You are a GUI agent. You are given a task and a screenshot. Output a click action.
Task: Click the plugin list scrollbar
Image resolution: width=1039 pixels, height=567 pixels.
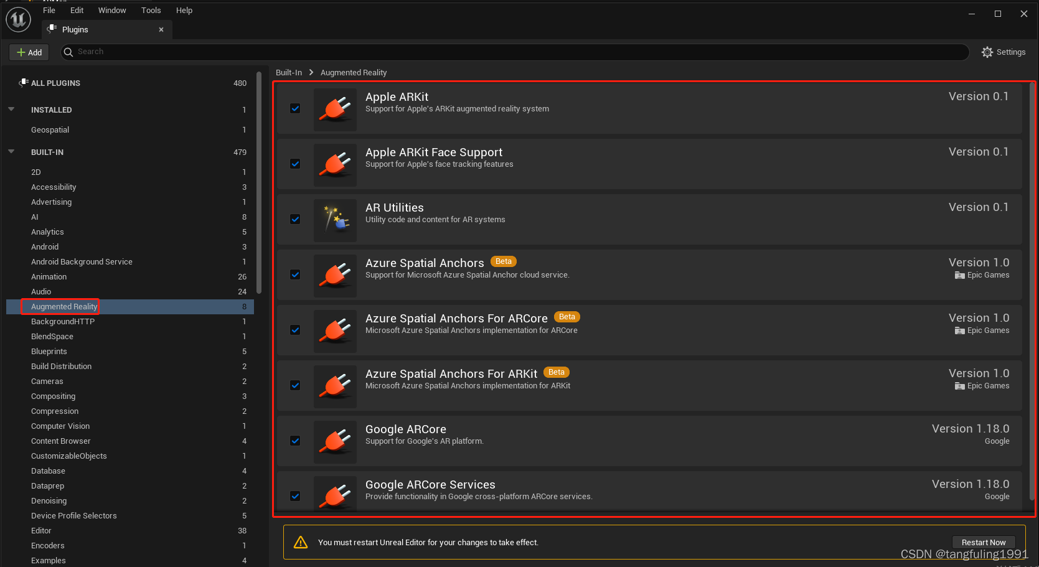click(x=1032, y=291)
